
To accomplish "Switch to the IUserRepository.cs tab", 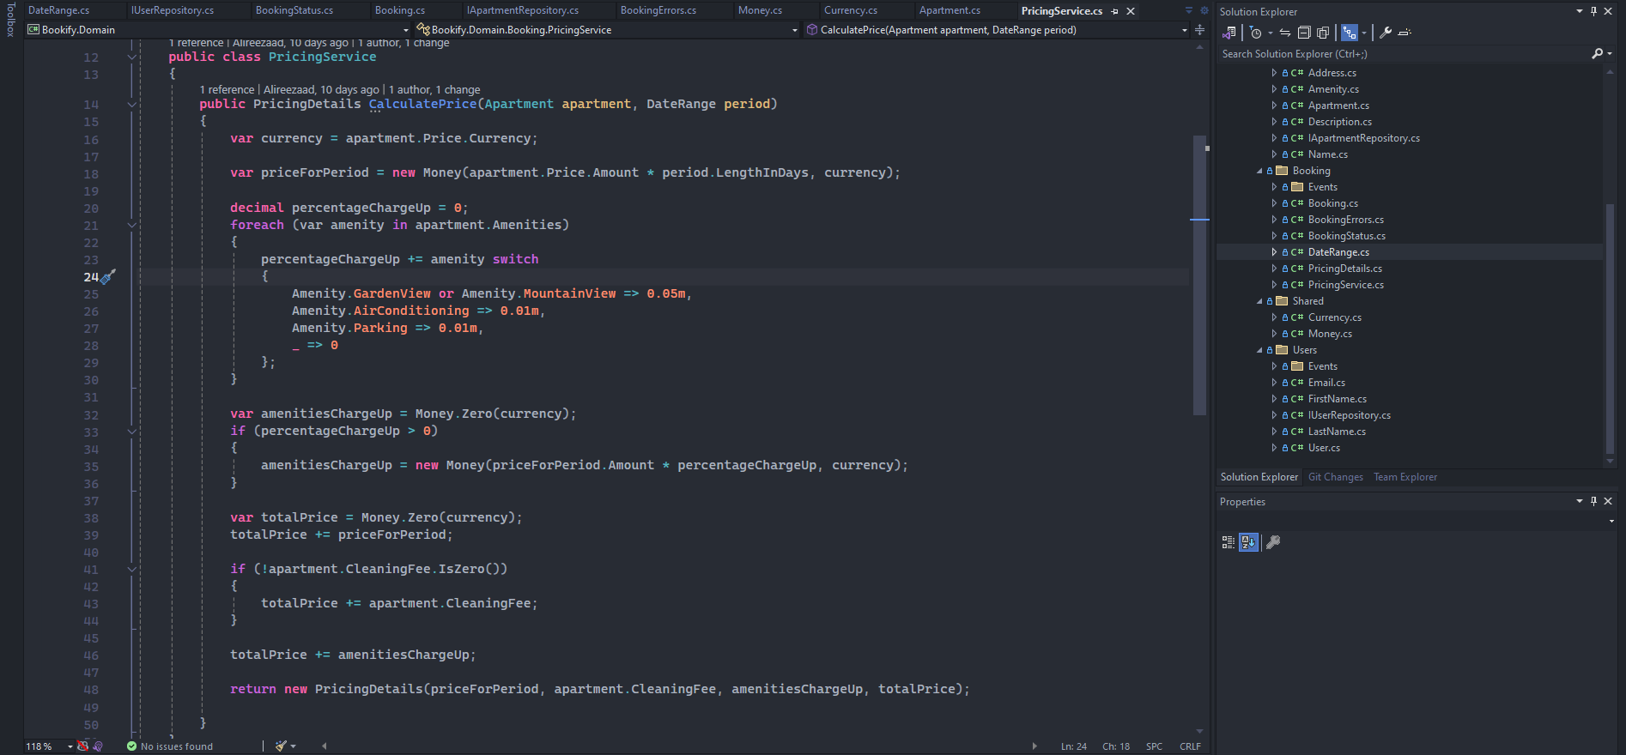I will point(173,10).
